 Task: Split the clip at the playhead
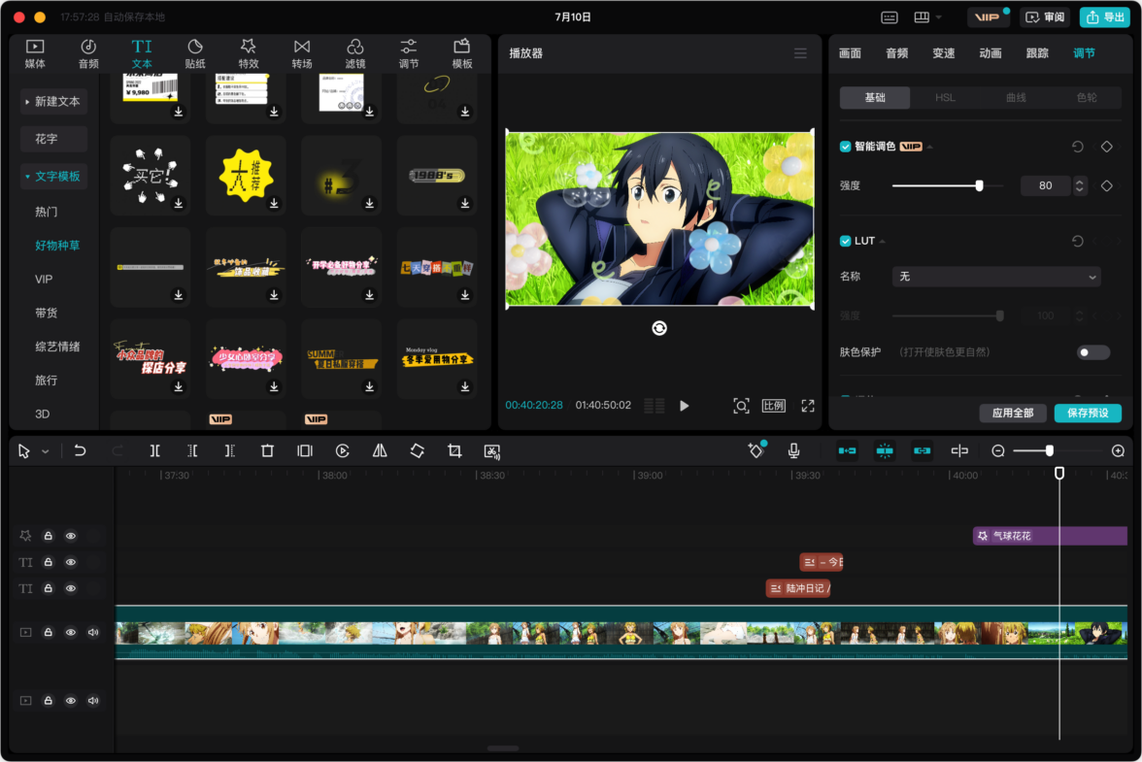click(x=155, y=451)
